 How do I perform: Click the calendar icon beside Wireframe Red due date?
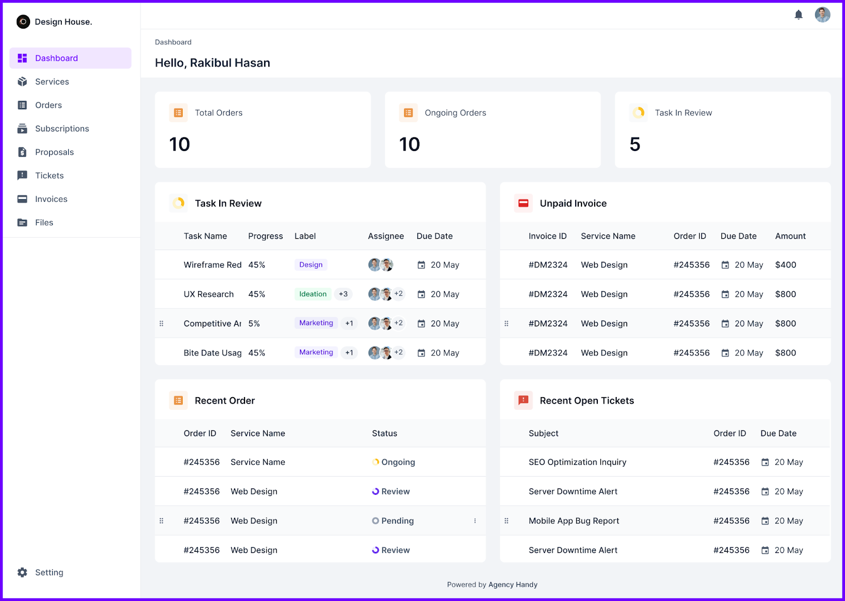(421, 265)
